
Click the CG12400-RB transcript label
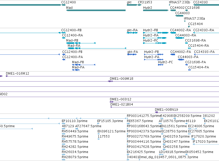[71, 30]
